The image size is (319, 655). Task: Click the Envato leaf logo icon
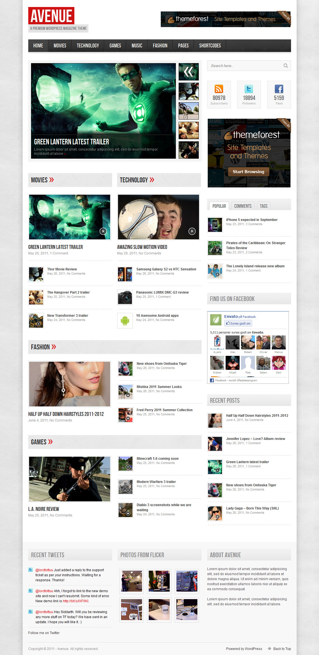click(x=216, y=320)
